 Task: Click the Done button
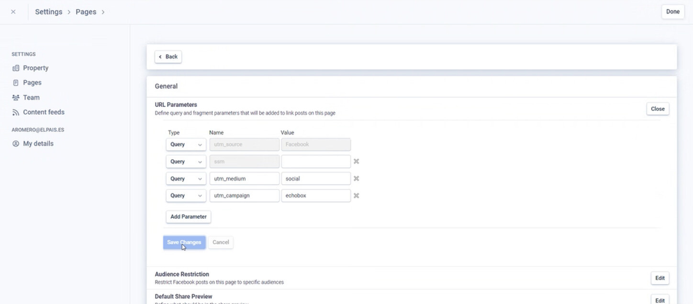(672, 11)
